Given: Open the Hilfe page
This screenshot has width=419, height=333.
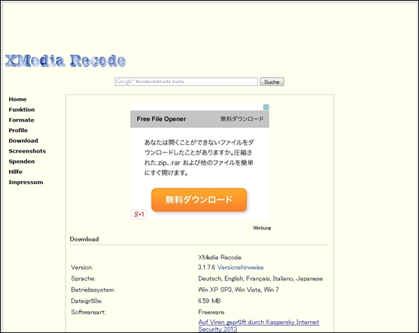Looking at the screenshot, I should [15, 172].
